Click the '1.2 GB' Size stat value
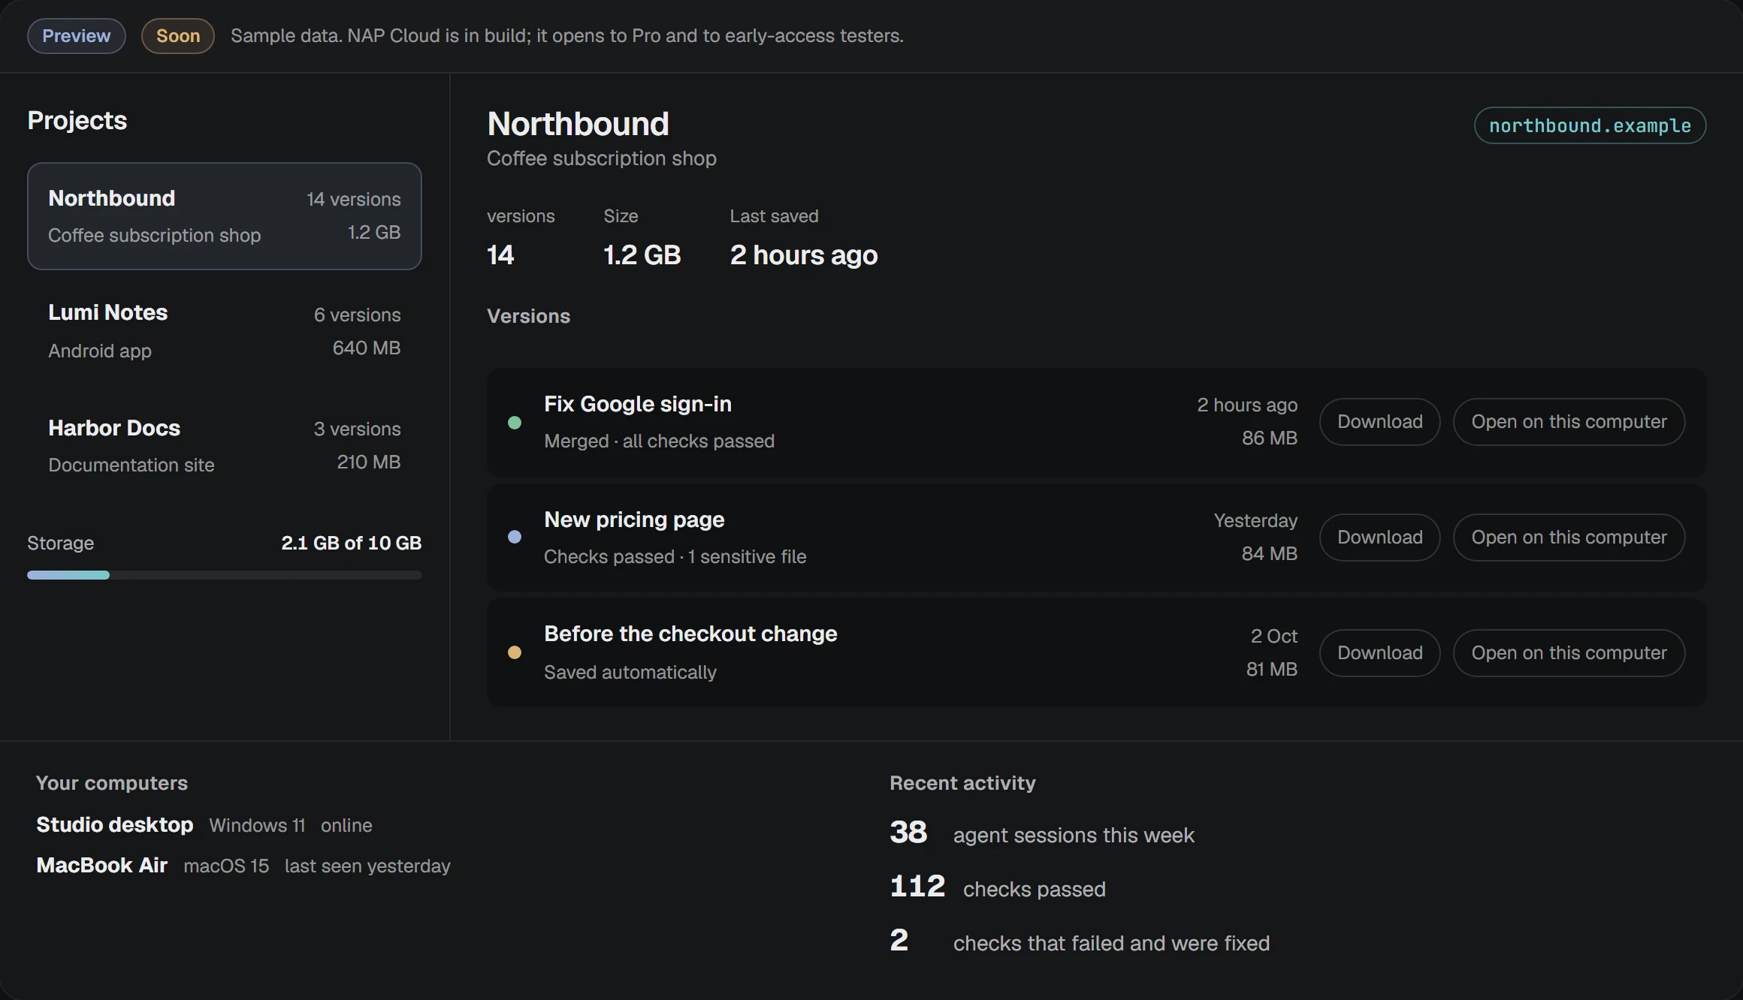Viewport: 1743px width, 1000px height. tap(642, 255)
